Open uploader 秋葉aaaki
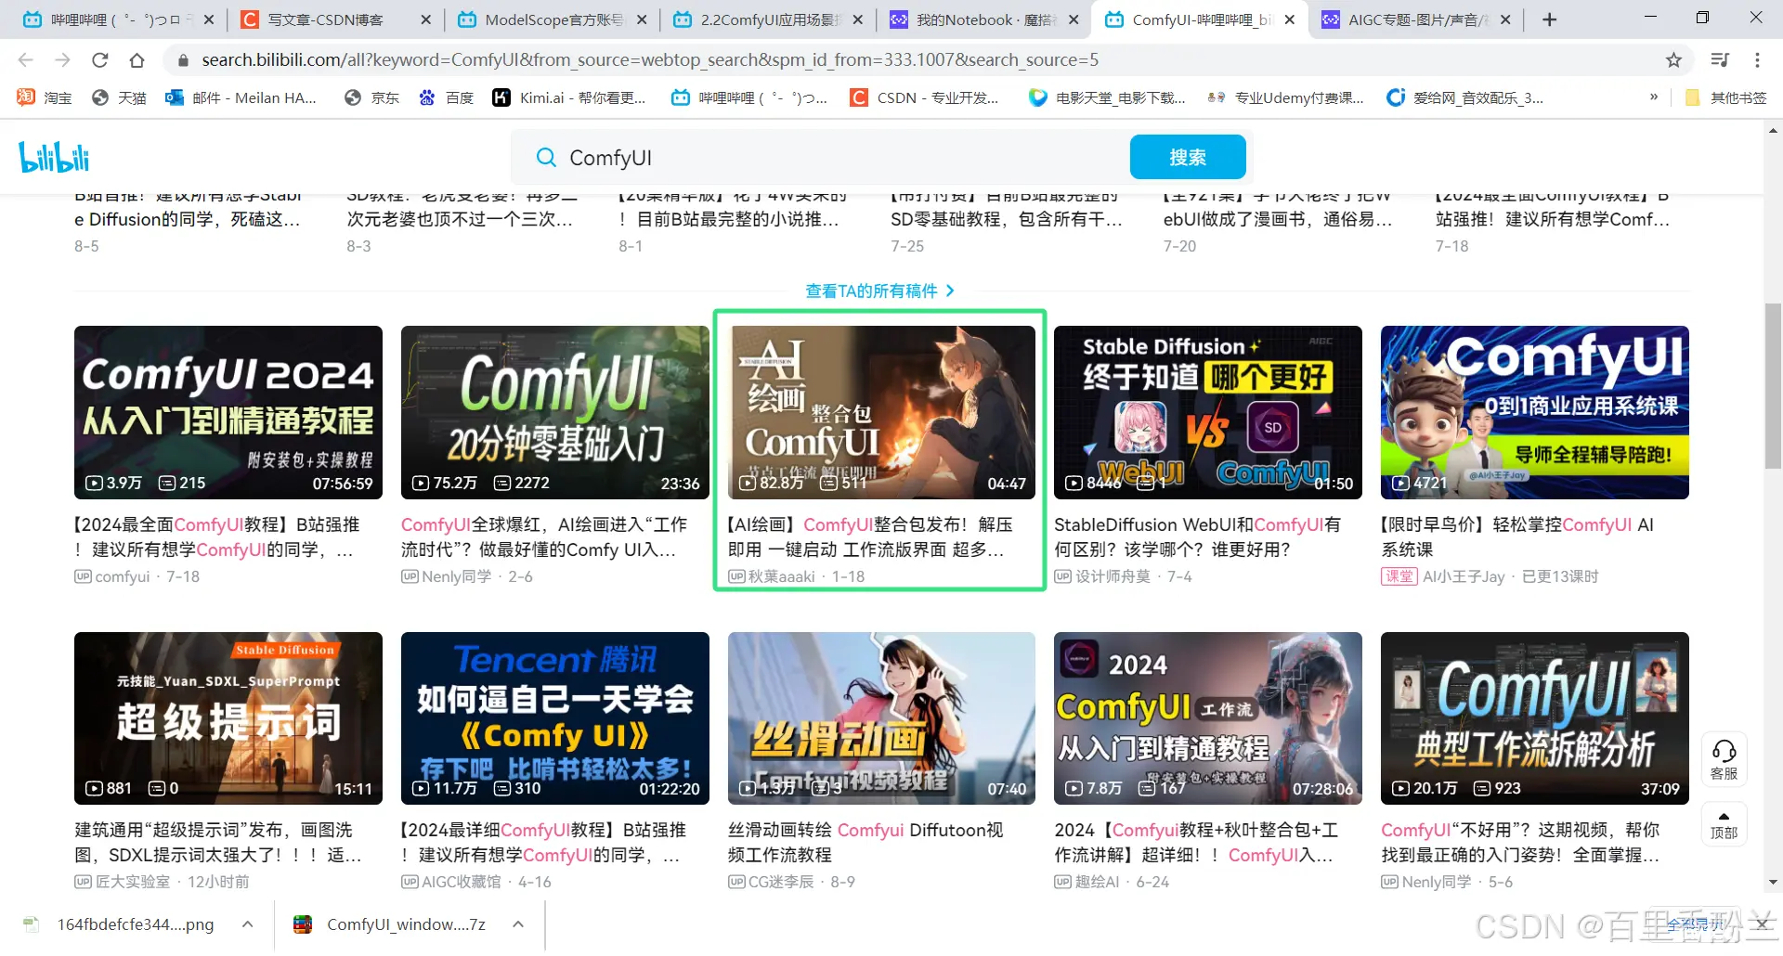The height and width of the screenshot is (956, 1783). point(782,576)
